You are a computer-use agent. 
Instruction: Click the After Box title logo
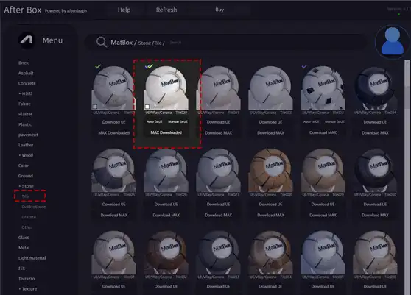23,10
